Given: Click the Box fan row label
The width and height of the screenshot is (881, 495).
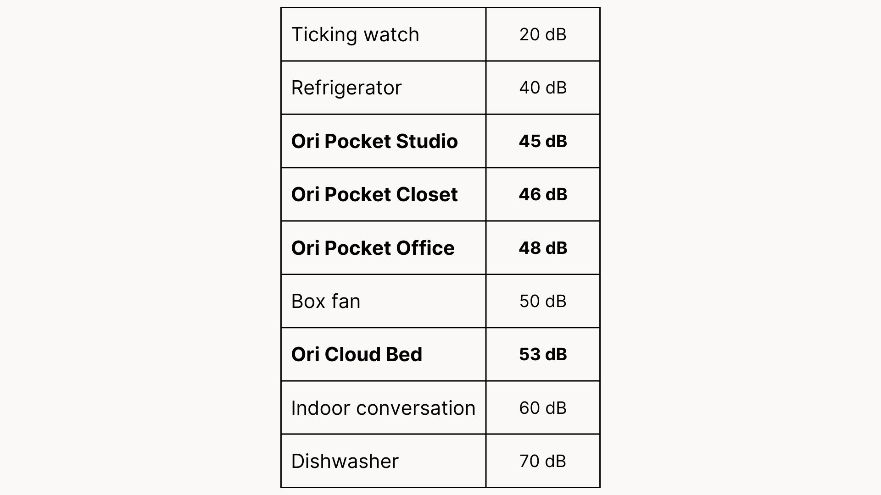Looking at the screenshot, I should (x=326, y=302).
